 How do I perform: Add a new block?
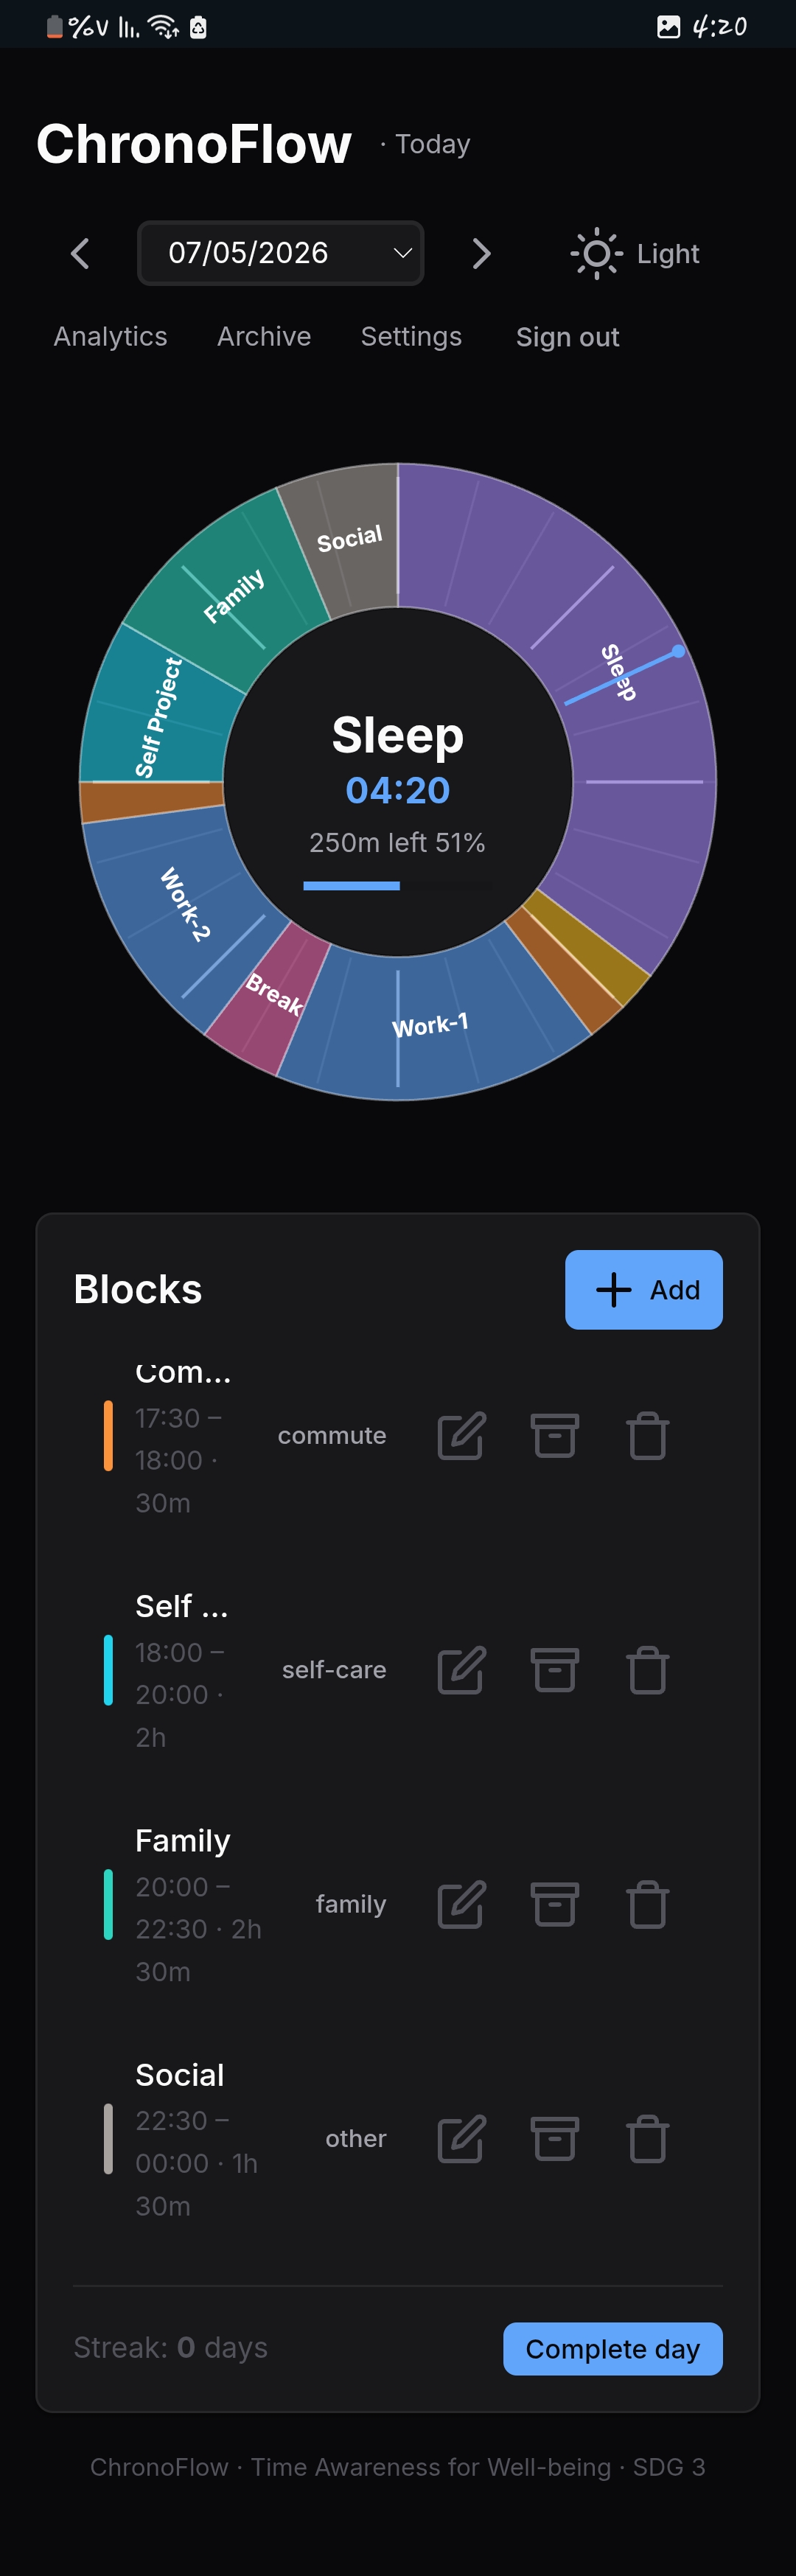coord(643,1289)
